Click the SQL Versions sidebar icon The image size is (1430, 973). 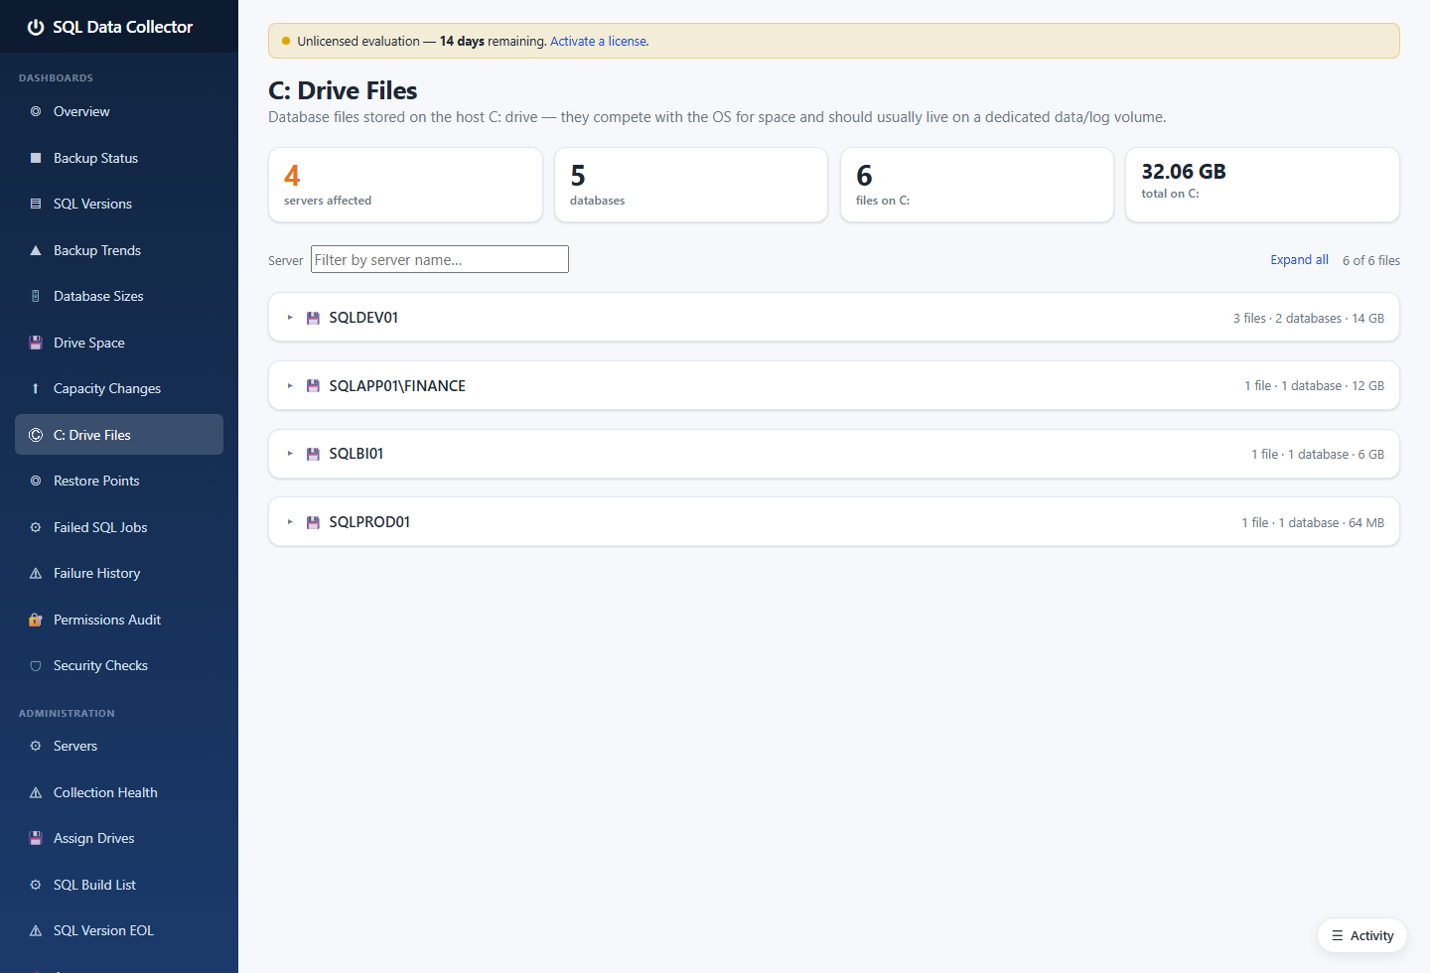[x=36, y=204]
